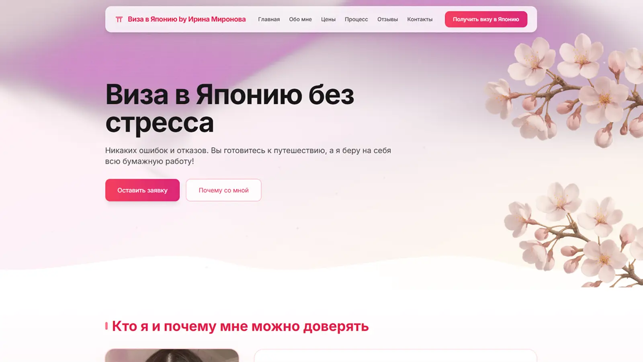Open the Виза в Японию by Ирина Миронова brand link
Screen dimensions: 643x362
tap(180, 19)
